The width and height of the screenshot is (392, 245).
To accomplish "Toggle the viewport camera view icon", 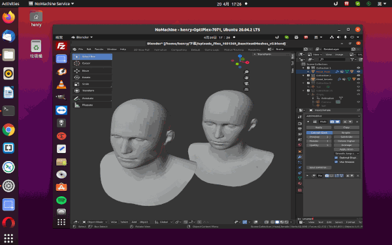I will (x=246, y=83).
